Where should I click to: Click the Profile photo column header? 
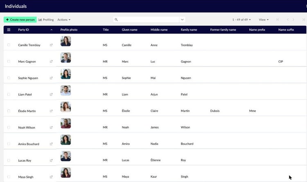click(x=69, y=30)
